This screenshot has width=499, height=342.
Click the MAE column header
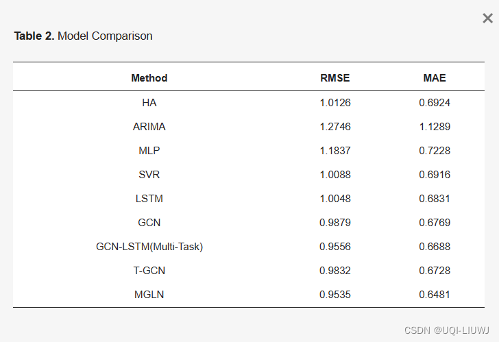click(435, 78)
